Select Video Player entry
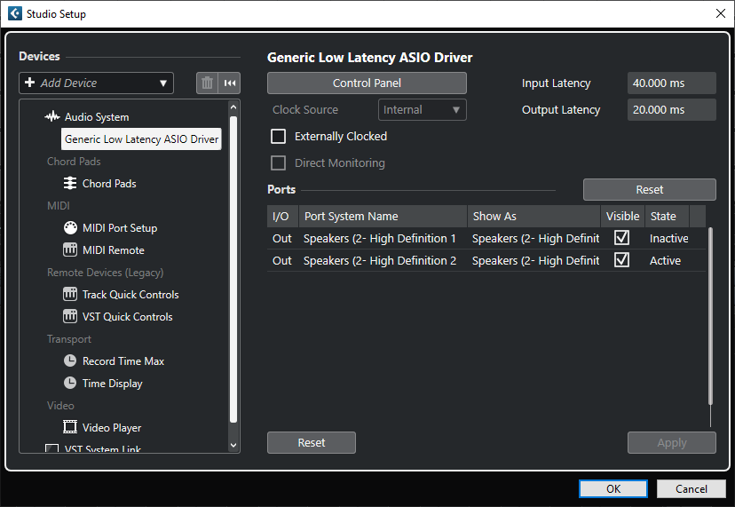 (x=112, y=428)
